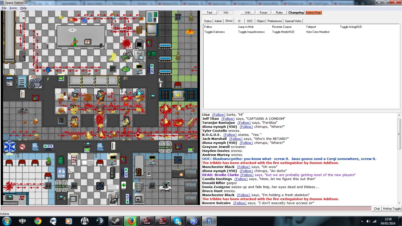This screenshot has height=226, width=402.
Task: Click the Chat button
Action: (x=377, y=209)
